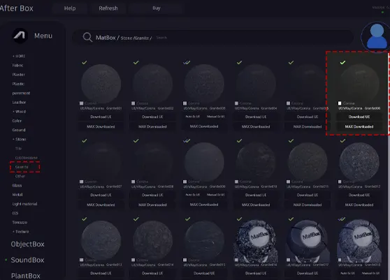Expand the Texture category

[21, 232]
